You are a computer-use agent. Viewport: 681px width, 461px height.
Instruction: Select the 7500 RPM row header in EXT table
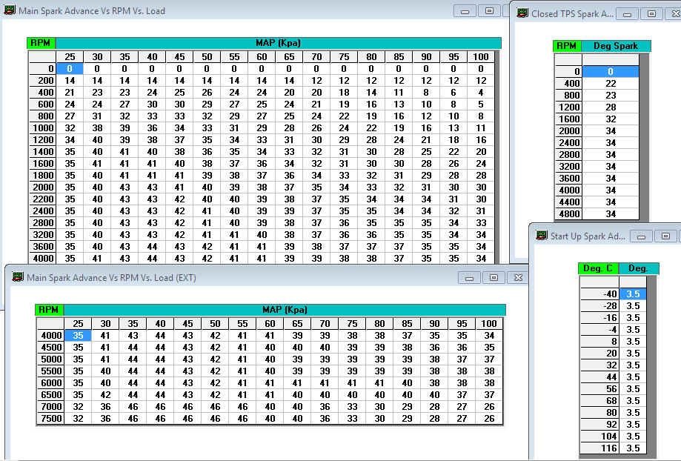tap(50, 418)
